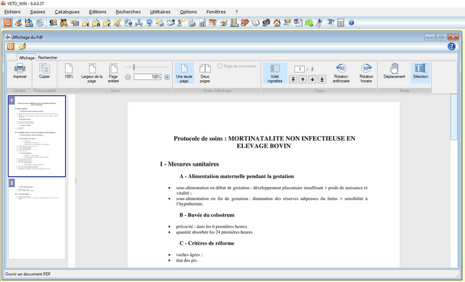Activate Déplacement hand mode
The width and height of the screenshot is (465, 282).
coord(394,71)
